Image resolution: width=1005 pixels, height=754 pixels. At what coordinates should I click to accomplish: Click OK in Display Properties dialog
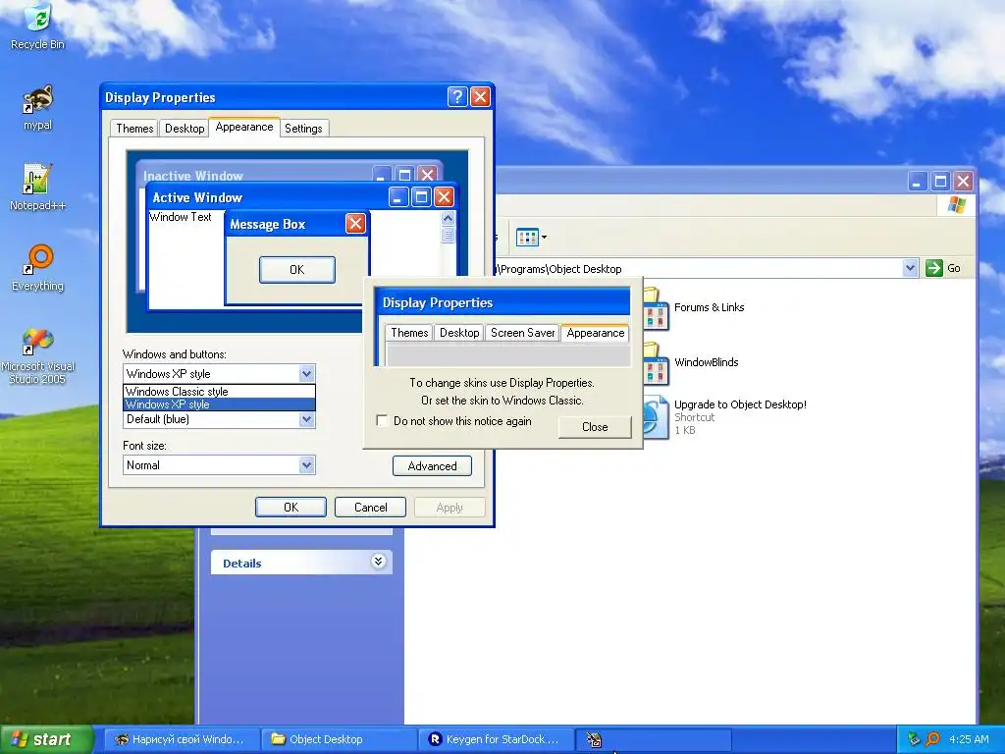pos(291,508)
